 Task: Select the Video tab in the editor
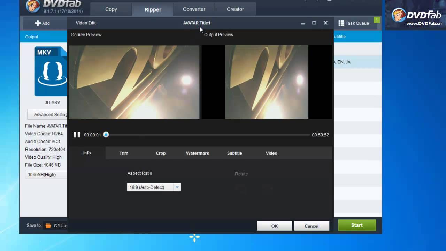pyautogui.click(x=271, y=153)
